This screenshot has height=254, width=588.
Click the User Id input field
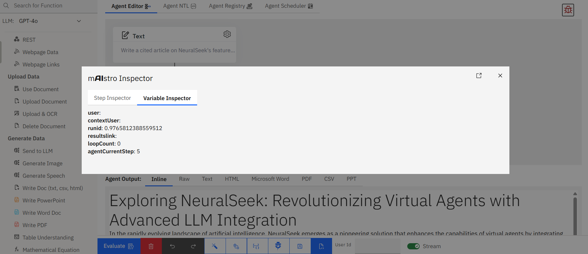[x=378, y=246]
